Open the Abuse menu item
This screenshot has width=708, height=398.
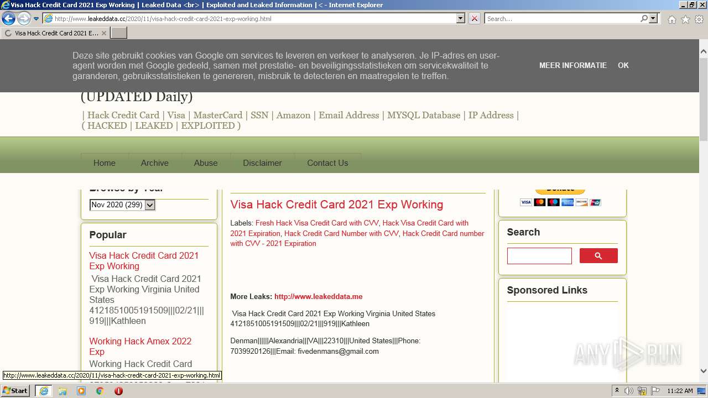click(x=206, y=163)
